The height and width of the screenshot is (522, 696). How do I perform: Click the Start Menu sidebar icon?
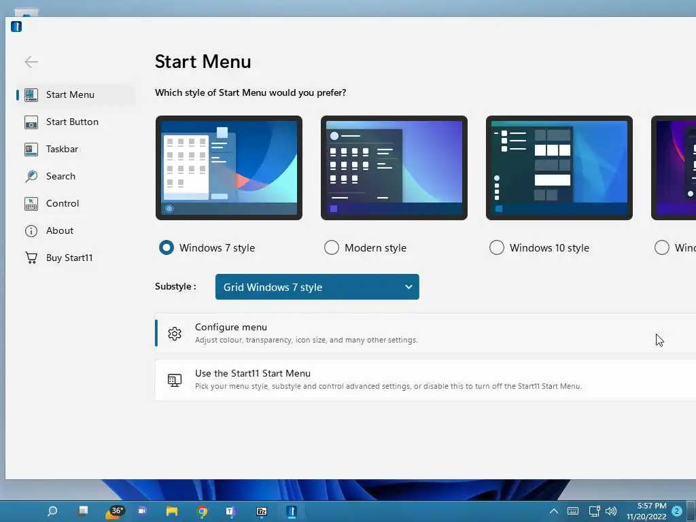coord(31,94)
